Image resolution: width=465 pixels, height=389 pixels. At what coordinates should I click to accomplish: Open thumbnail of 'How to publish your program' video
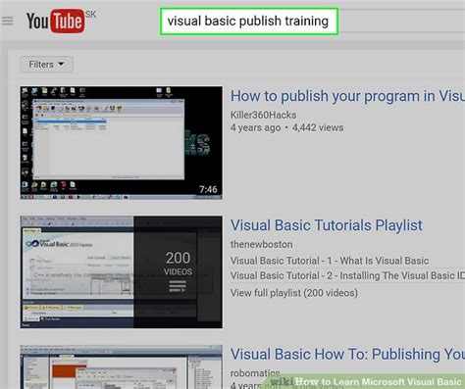122,143
